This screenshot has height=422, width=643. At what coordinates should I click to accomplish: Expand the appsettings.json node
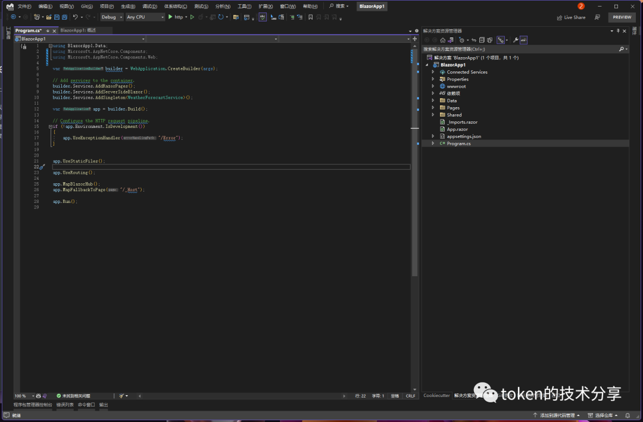click(x=433, y=136)
